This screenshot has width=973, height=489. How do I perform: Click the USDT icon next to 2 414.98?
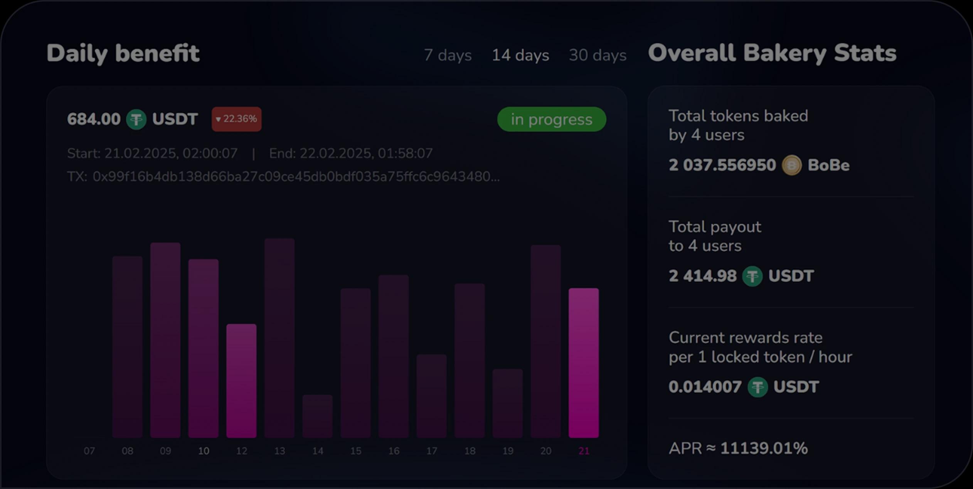(752, 276)
